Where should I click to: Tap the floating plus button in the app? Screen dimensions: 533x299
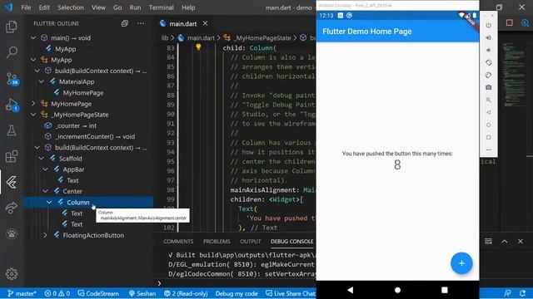(461, 263)
